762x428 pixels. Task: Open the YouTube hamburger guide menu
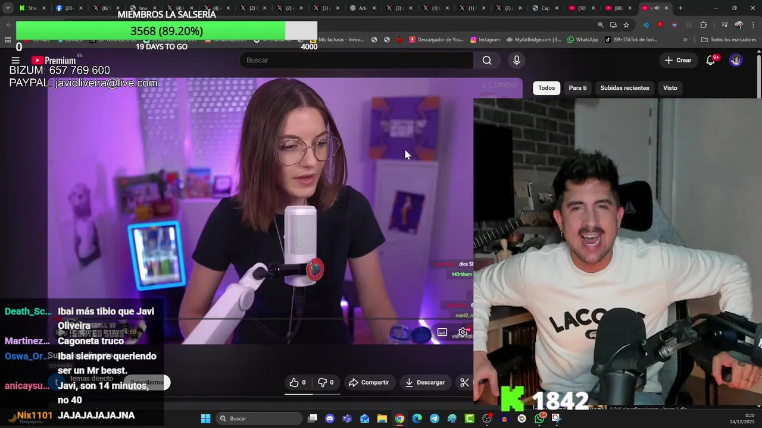(15, 61)
